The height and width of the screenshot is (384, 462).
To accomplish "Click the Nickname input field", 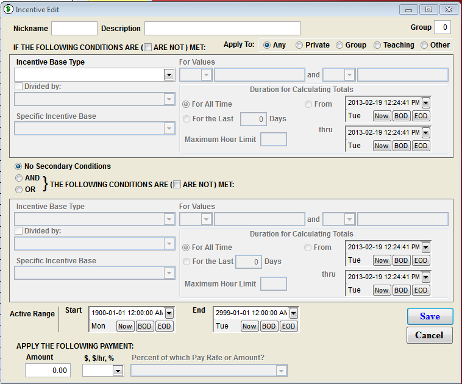I will 74,28.
